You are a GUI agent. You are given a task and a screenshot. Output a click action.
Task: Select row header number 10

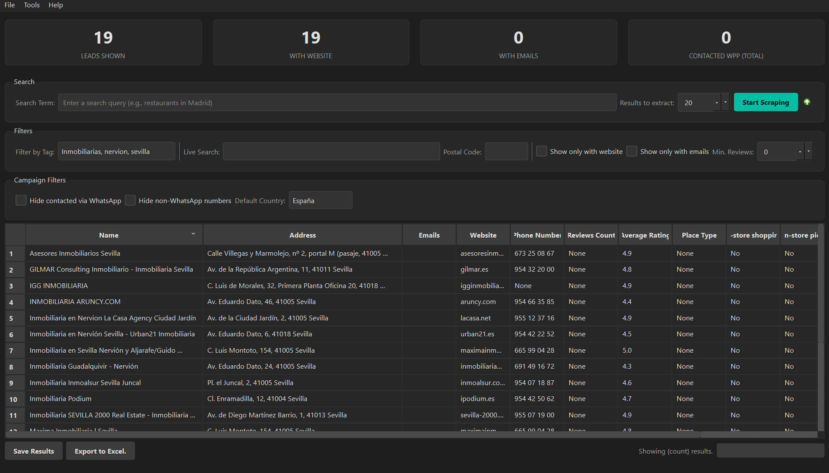pyautogui.click(x=16, y=399)
